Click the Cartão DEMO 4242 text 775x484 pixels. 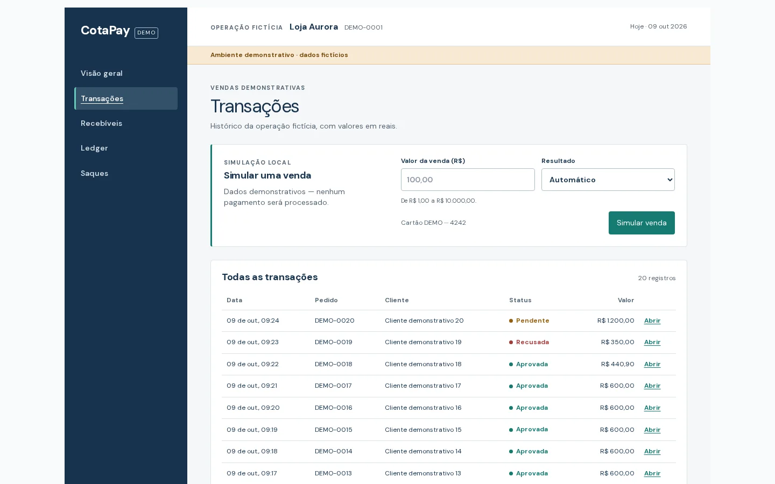pyautogui.click(x=433, y=223)
